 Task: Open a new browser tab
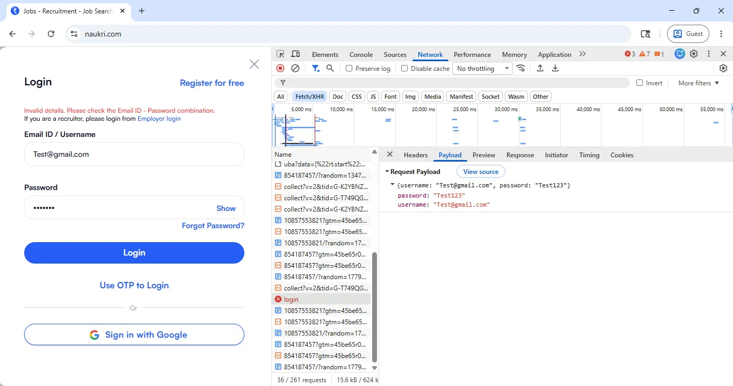point(142,11)
